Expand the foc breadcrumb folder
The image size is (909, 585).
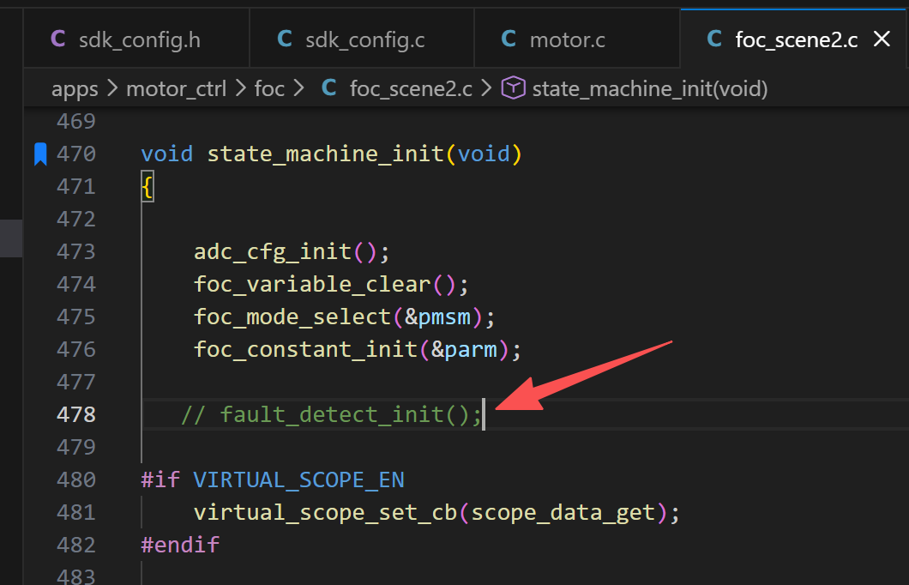pyautogui.click(x=269, y=88)
